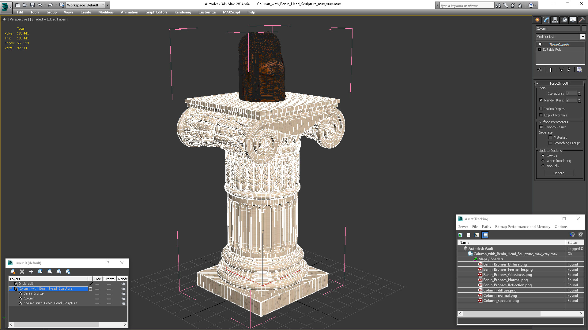Open the Rendering menu
This screenshot has width=588, height=330.
(x=183, y=12)
